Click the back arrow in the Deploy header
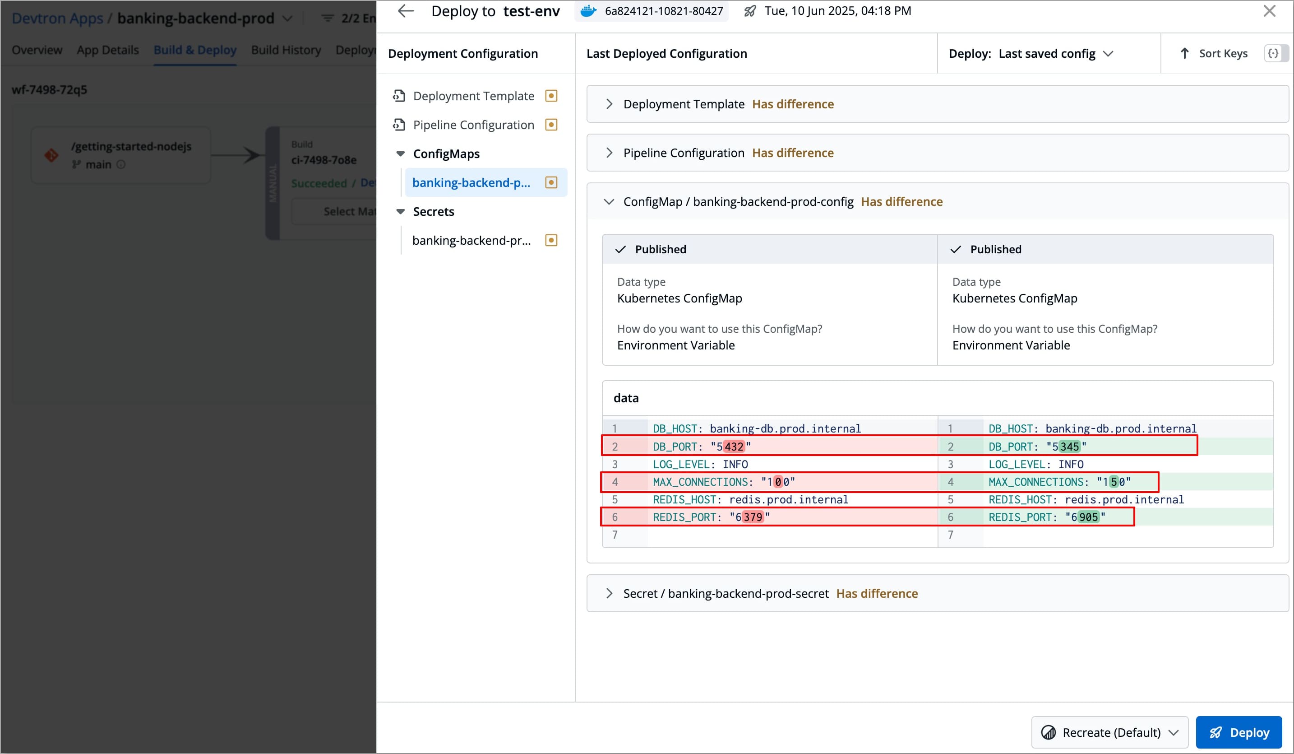 [x=406, y=11]
